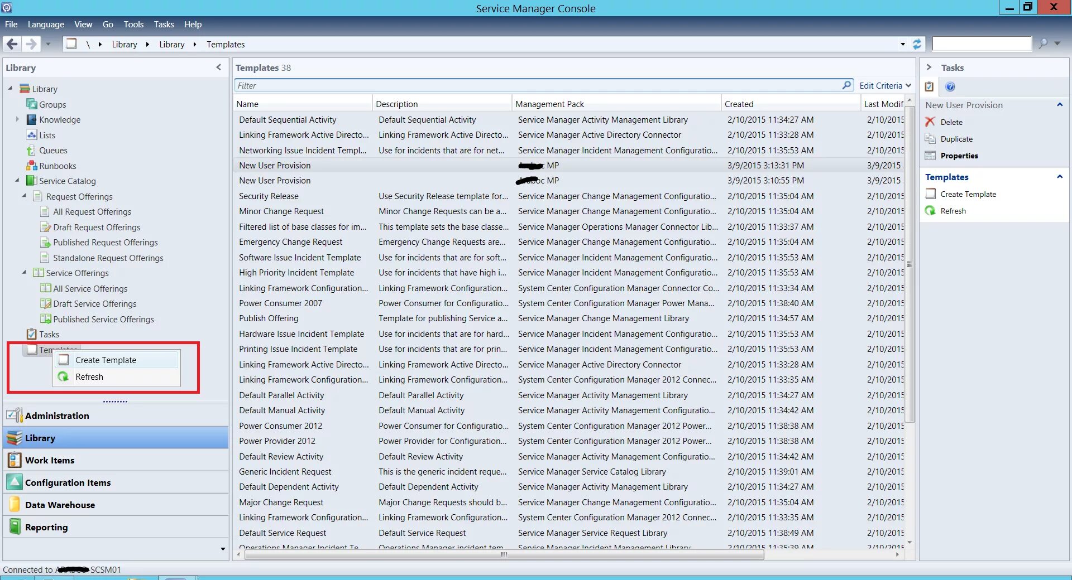Click the horizontal scrollbar of templates list

click(x=504, y=554)
